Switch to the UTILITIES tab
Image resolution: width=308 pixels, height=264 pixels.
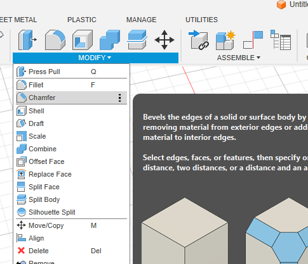coord(201,20)
